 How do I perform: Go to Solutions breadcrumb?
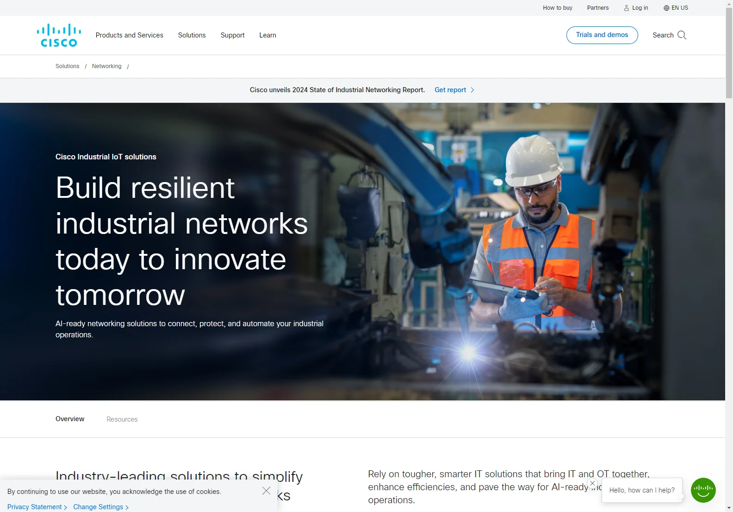(x=68, y=66)
